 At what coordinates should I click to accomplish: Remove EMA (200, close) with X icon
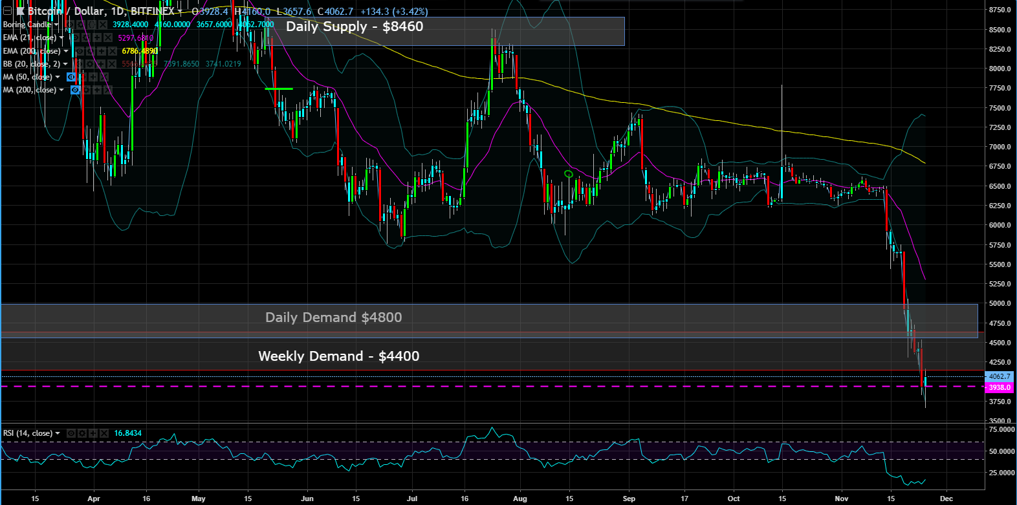click(x=113, y=51)
